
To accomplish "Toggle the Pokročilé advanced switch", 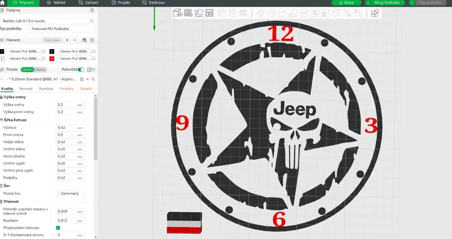I will click(81, 69).
